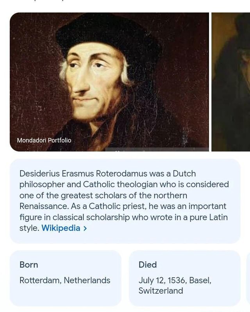Select the Born information card
Viewport: 250px width, 312px height.
point(64,278)
